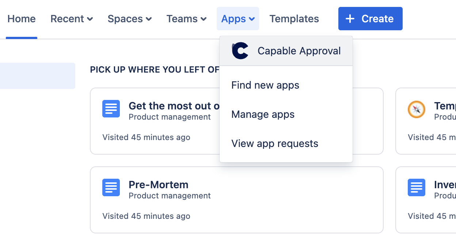Image resolution: width=456 pixels, height=240 pixels.
Task: Click the compass icon on the template card
Action: coord(417,109)
